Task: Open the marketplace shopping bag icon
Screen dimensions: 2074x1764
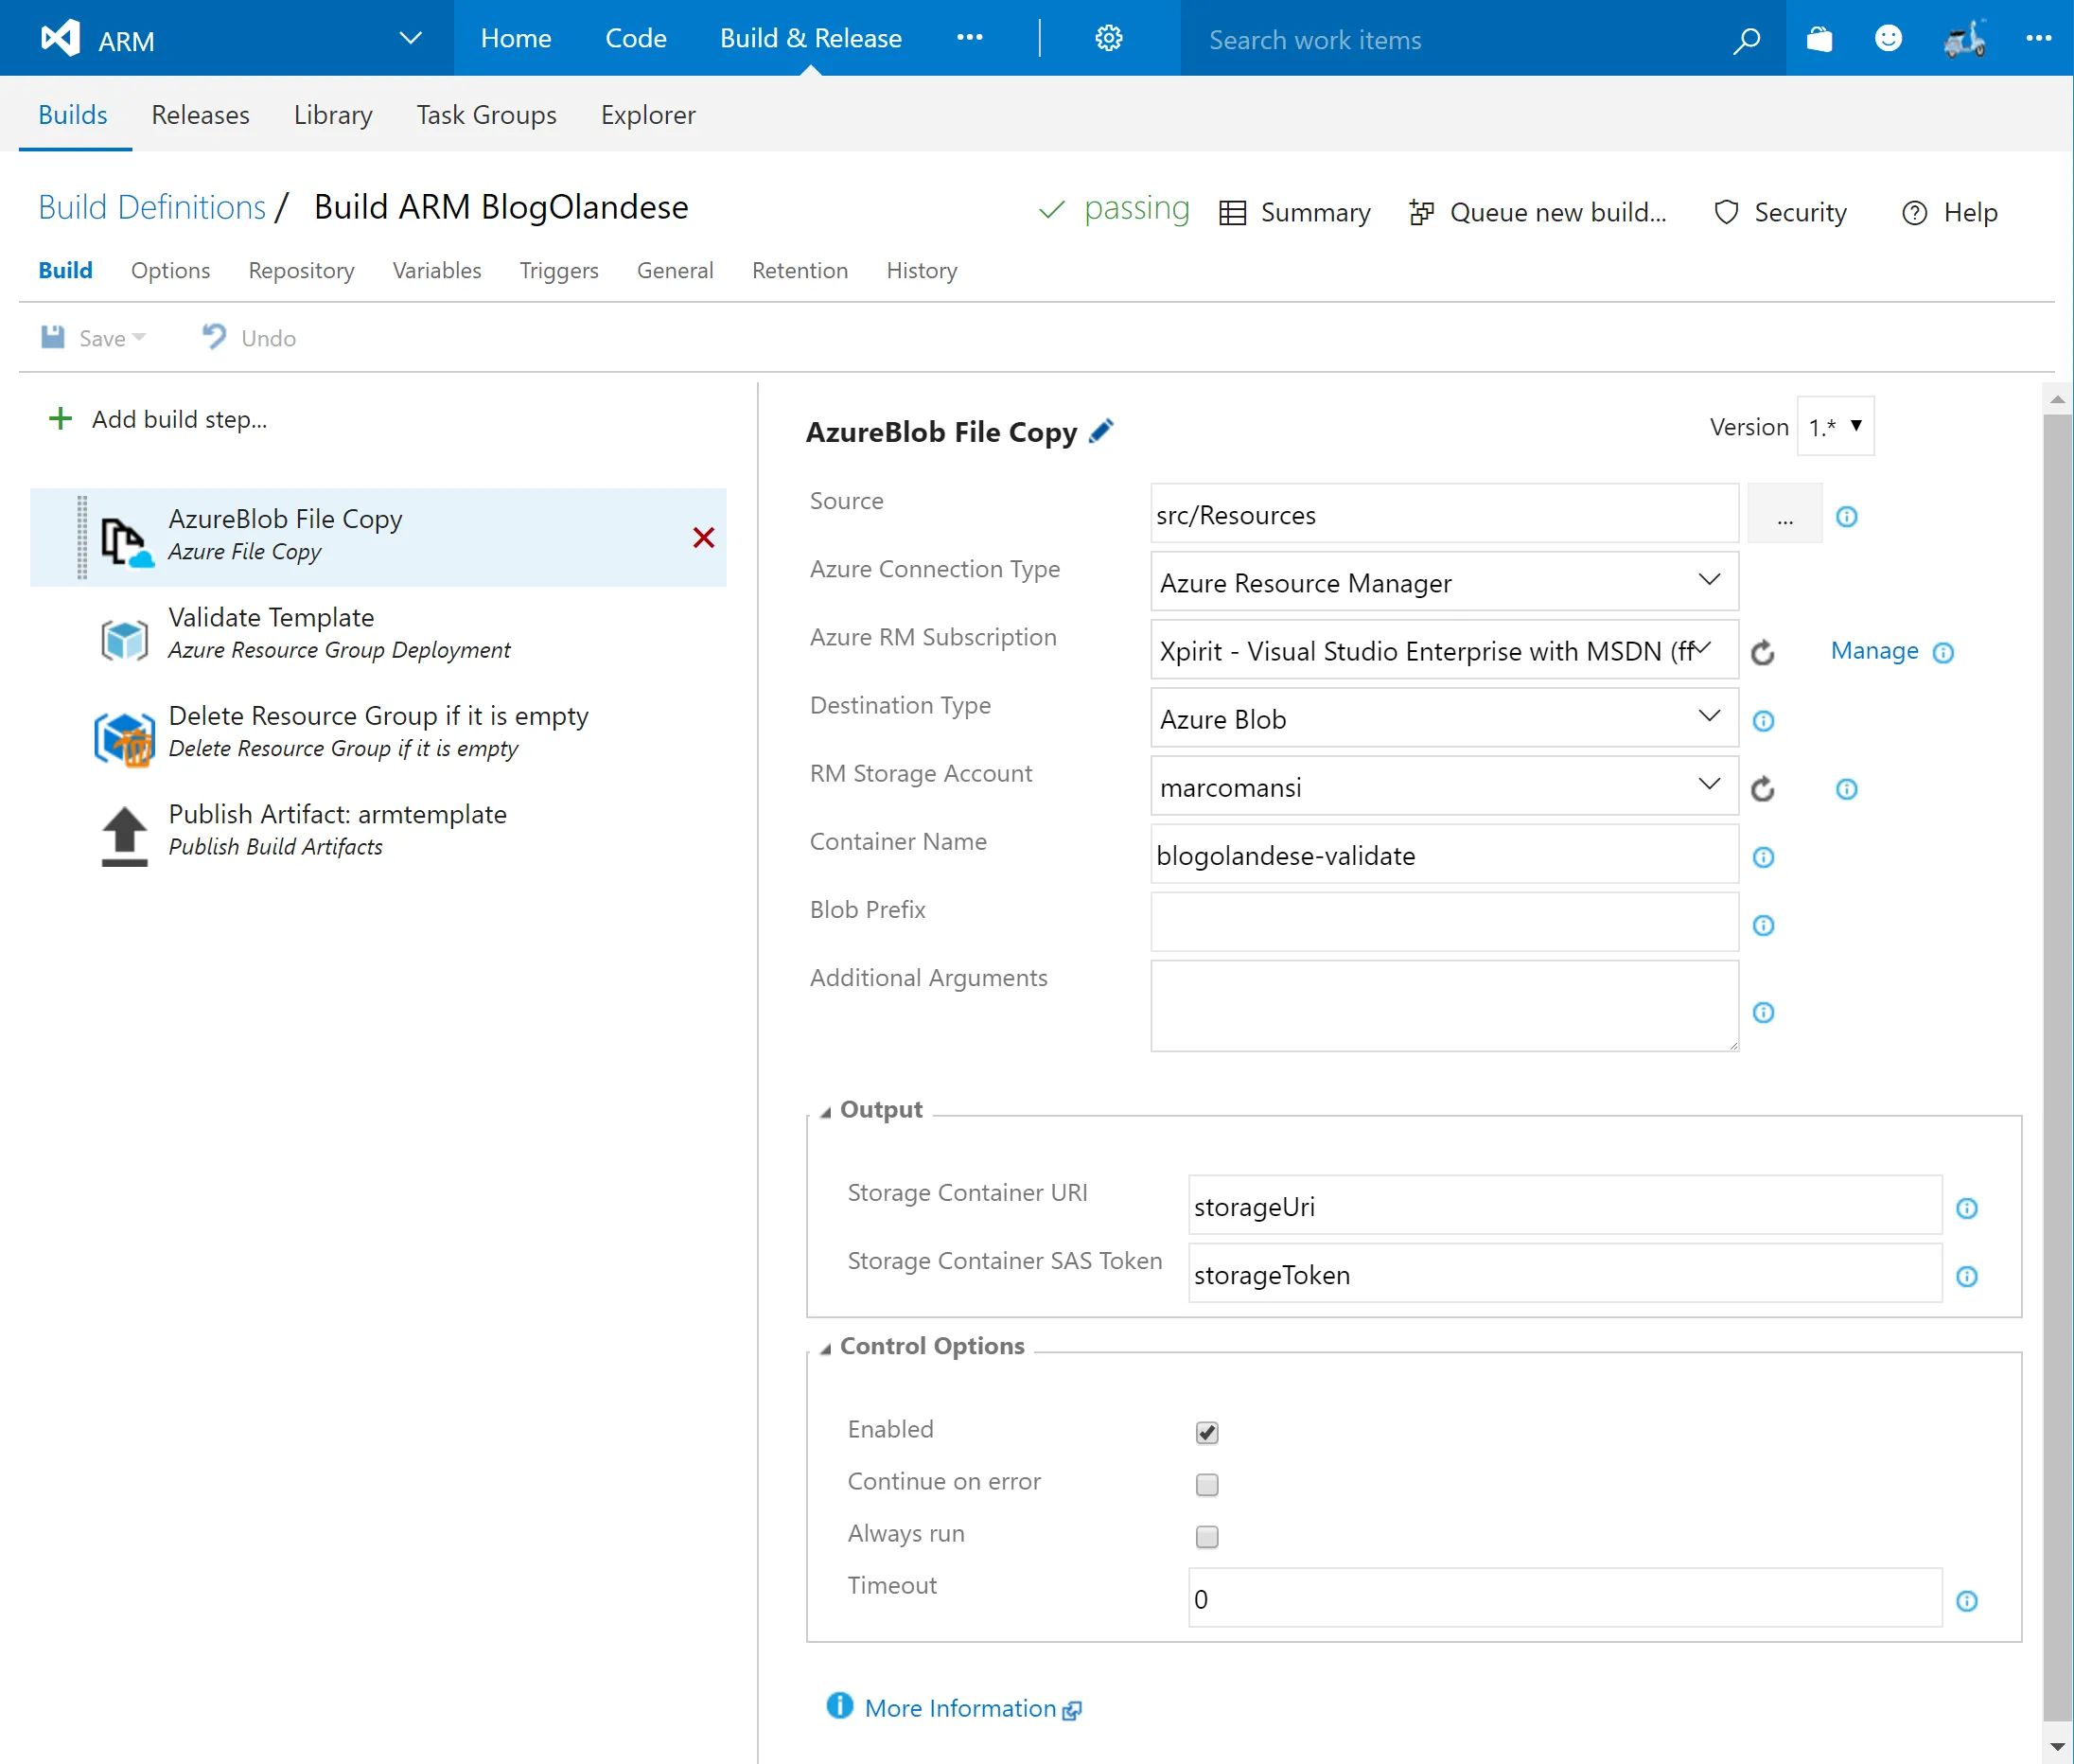Action: click(1819, 39)
